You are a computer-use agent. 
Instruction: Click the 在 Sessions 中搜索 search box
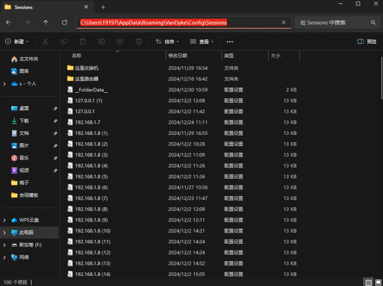pyautogui.click(x=337, y=22)
